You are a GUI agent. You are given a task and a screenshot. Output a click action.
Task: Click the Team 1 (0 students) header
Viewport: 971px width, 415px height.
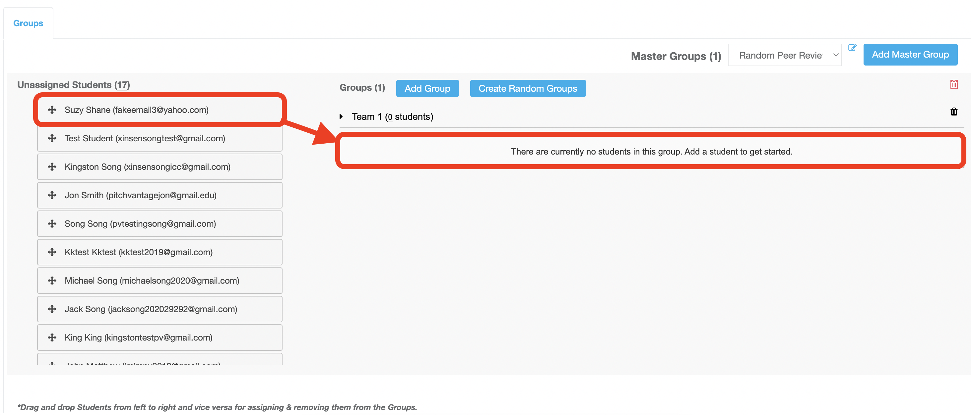click(392, 116)
